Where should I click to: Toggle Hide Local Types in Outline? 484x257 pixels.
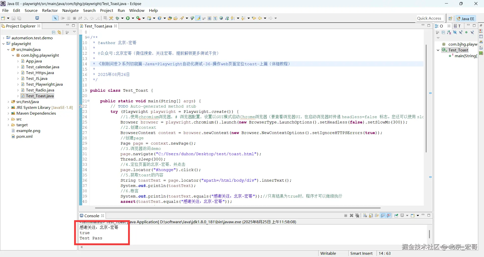pyautogui.click(x=472, y=32)
